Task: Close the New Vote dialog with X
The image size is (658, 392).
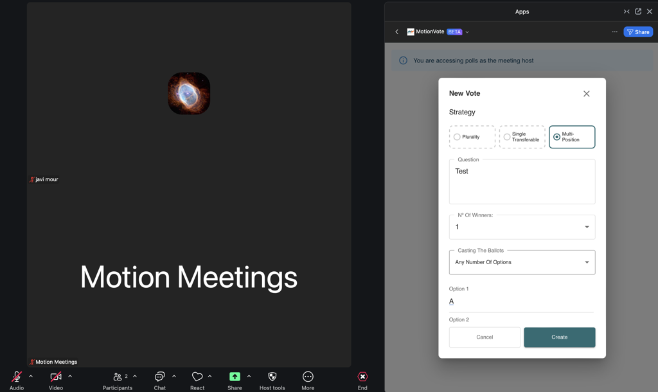Action: click(x=586, y=94)
